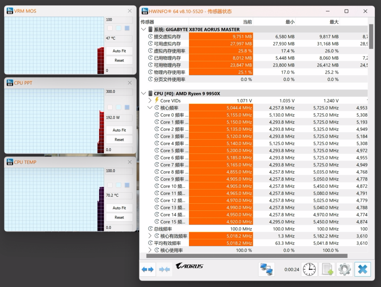
Task: Click the AORUS logo in bottom toolbar
Action: (x=189, y=266)
